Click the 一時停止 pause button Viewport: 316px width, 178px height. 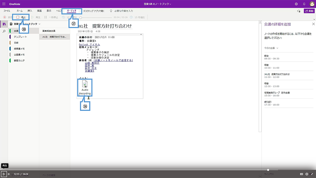point(51,17)
